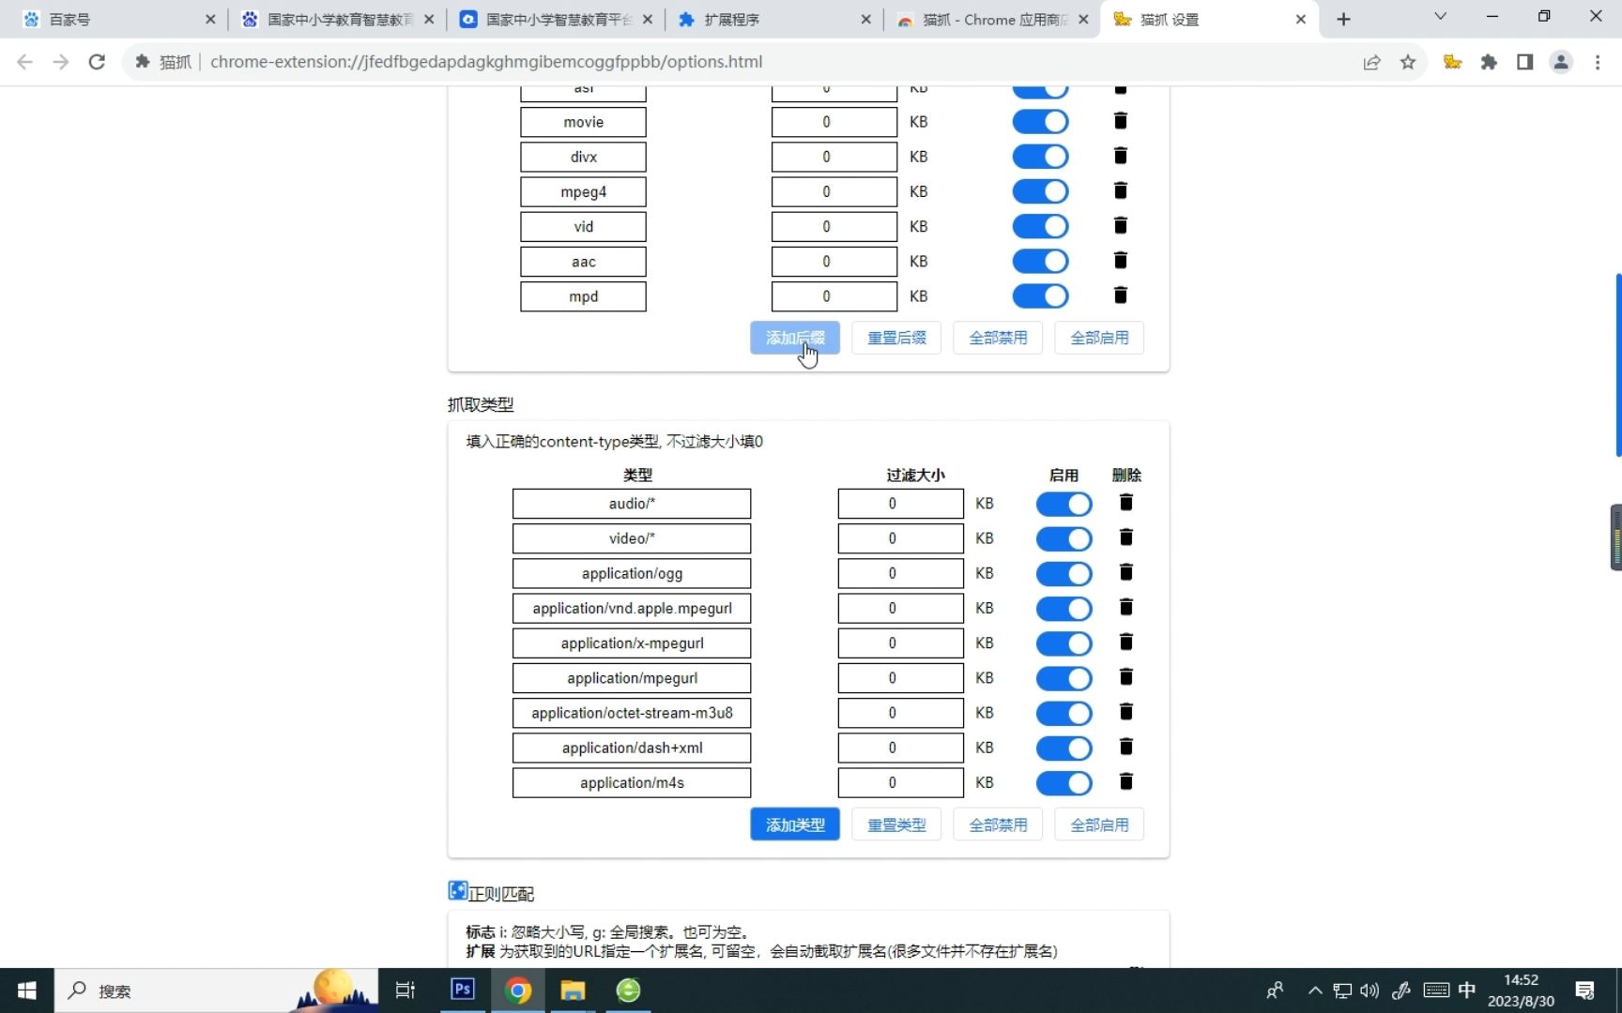This screenshot has height=1013, width=1622.
Task: Click the page vertical scrollbar thumb
Action: click(x=1617, y=365)
